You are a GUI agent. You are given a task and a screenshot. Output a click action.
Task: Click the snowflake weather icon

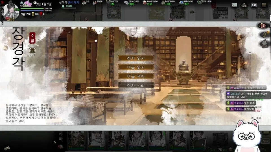(21, 3)
